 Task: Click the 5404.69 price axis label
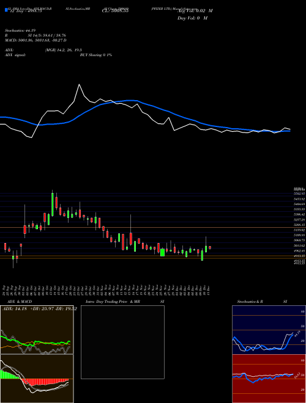pyautogui.click(x=299, y=204)
